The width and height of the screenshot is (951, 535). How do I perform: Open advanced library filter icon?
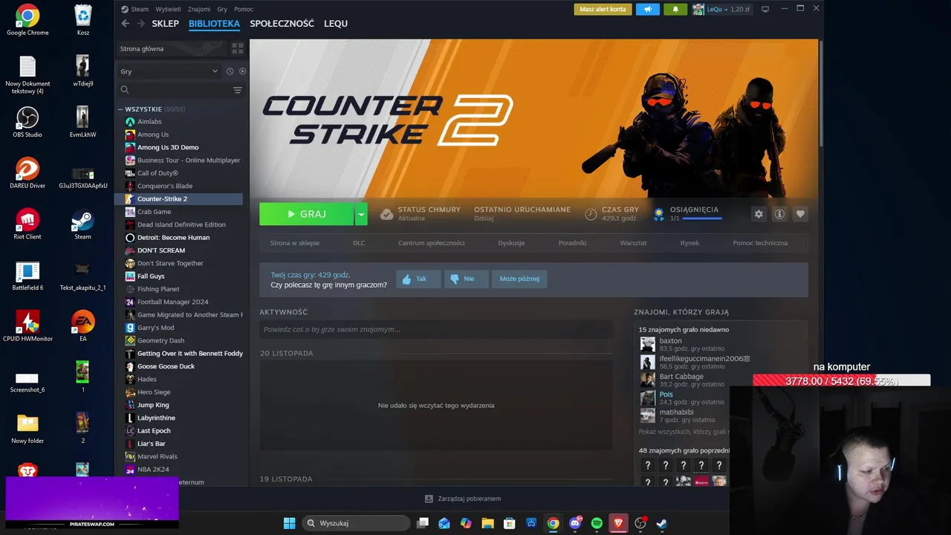(x=238, y=90)
